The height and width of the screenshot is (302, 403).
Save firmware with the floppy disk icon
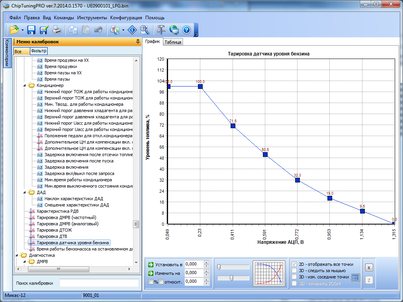[31, 29]
